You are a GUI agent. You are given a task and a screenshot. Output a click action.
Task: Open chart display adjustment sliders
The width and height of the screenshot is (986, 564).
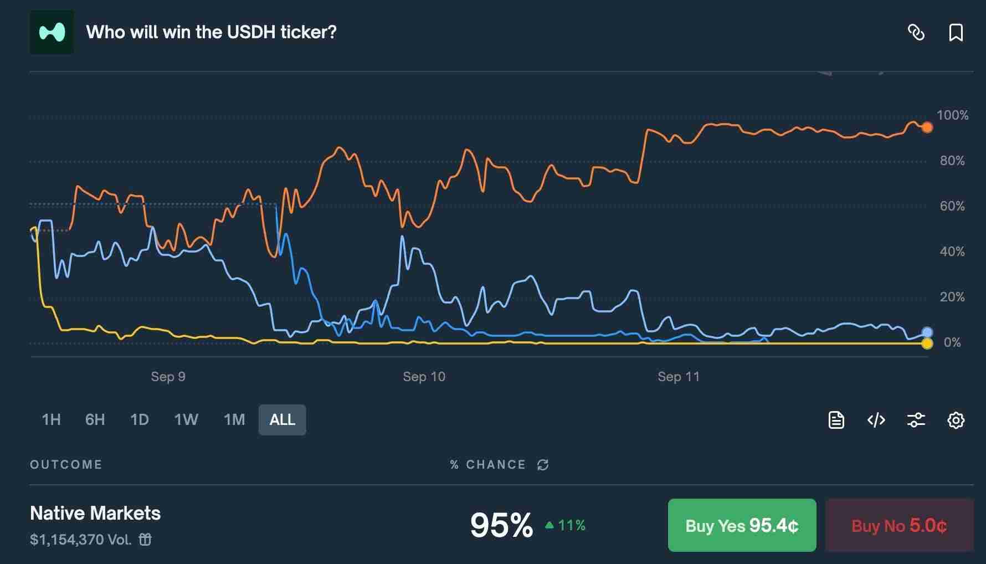click(916, 419)
